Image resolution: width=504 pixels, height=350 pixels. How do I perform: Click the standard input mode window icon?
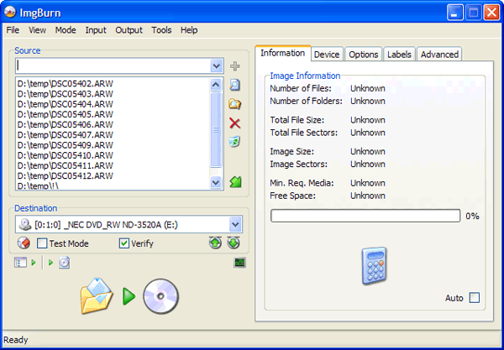pyautogui.click(x=20, y=263)
